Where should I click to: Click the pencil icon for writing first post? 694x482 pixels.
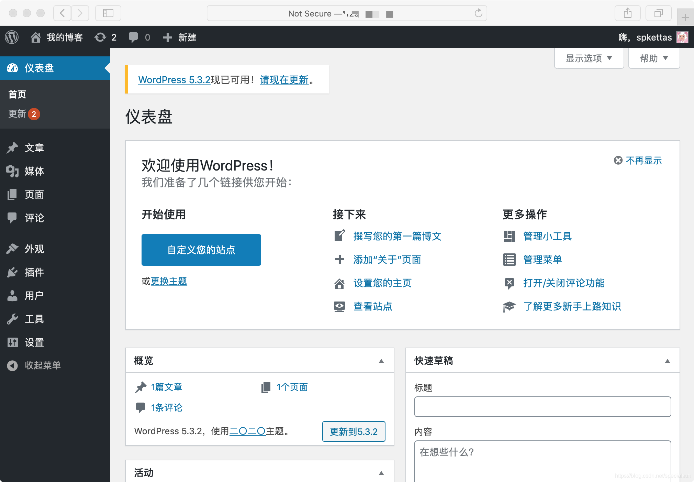coord(339,236)
